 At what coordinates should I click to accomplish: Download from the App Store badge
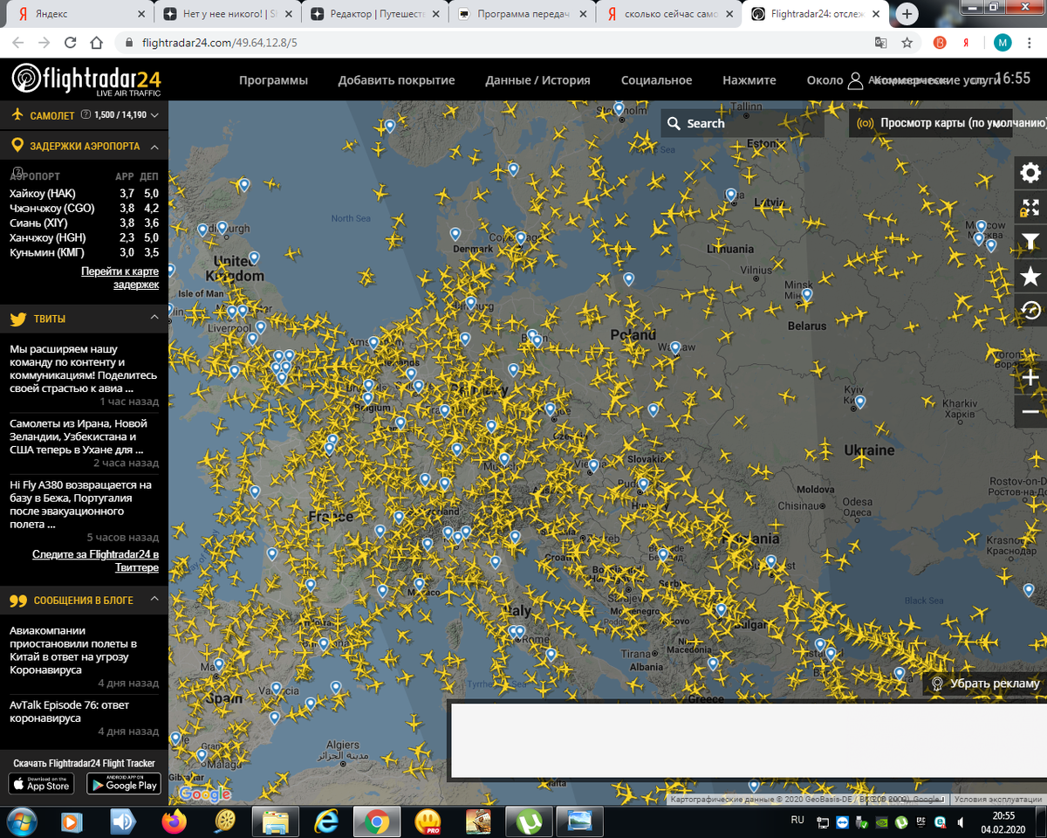[41, 784]
